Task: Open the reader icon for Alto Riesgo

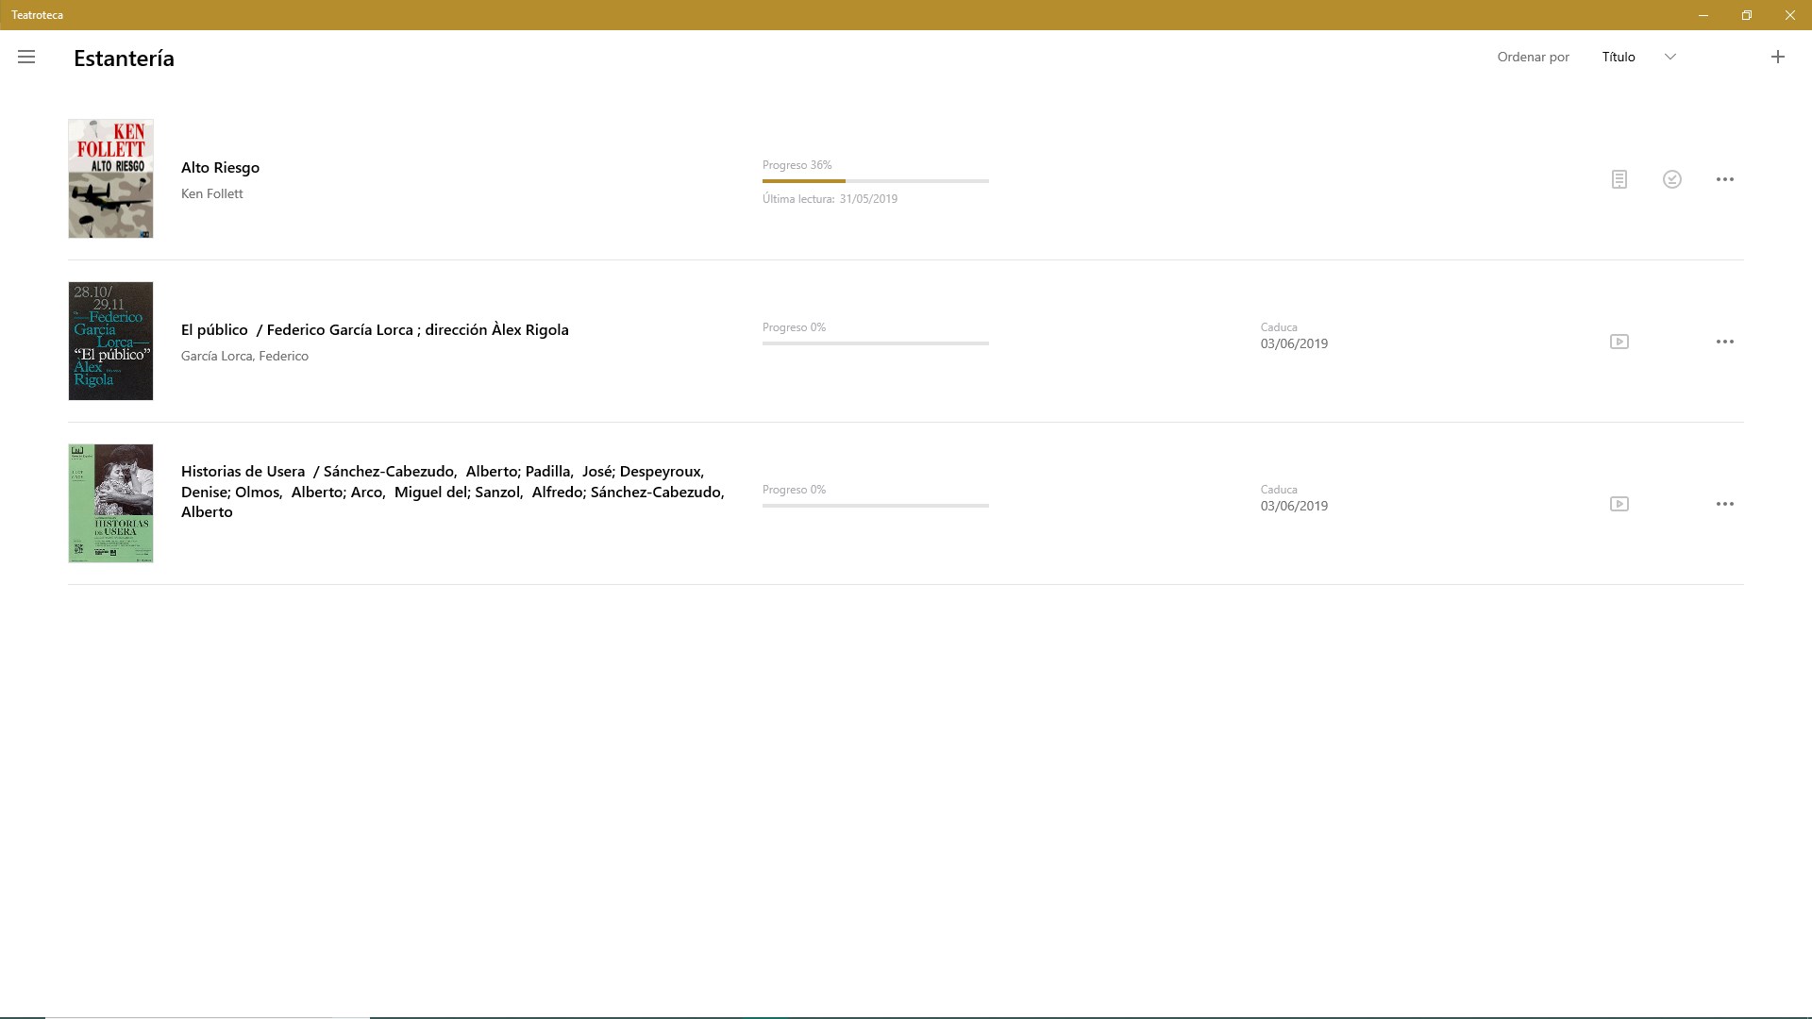Action: 1619,179
